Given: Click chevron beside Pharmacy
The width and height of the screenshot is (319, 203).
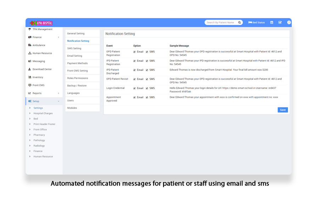Looking at the screenshot, I should [30, 135].
